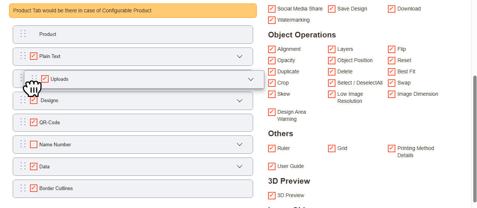
Task: Enable the Name Number checkbox
Action: coord(34,144)
